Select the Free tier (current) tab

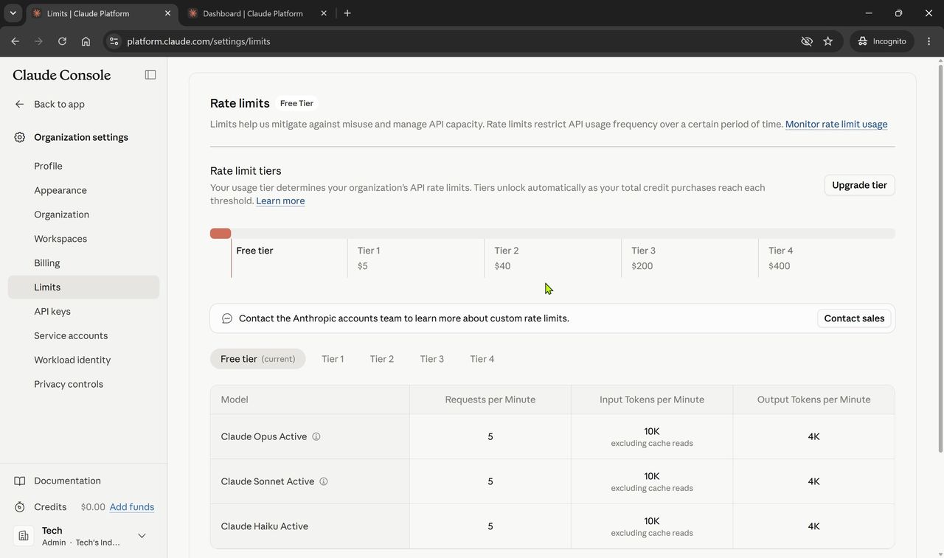[257, 359]
